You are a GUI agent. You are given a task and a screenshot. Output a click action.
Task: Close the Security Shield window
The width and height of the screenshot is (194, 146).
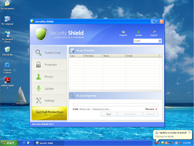pos(162,22)
